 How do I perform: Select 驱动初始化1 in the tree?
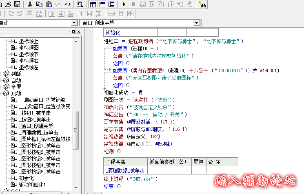click(x=32, y=185)
